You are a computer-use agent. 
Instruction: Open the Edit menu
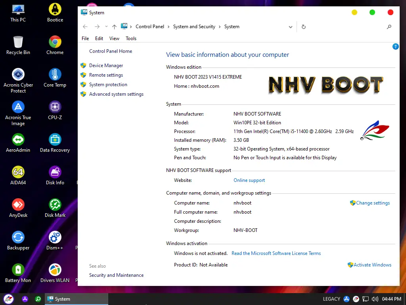pyautogui.click(x=99, y=39)
